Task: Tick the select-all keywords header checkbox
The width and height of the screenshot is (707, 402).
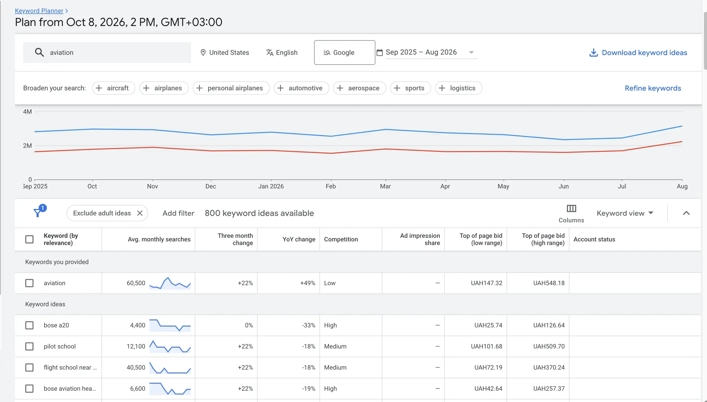Action: pyautogui.click(x=29, y=239)
